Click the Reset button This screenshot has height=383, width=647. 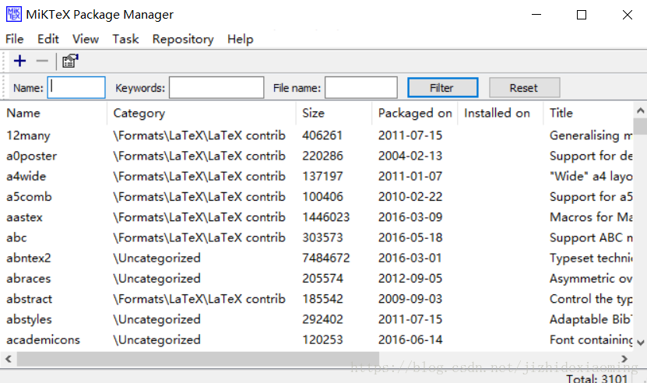pos(524,87)
